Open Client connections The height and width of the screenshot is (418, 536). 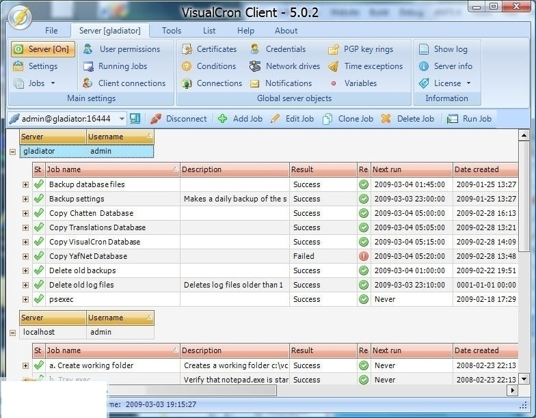click(x=124, y=83)
